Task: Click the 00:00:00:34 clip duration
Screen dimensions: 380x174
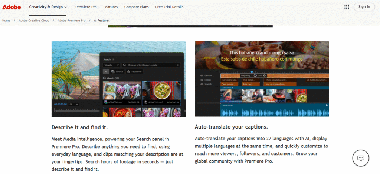Action: (x=173, y=102)
